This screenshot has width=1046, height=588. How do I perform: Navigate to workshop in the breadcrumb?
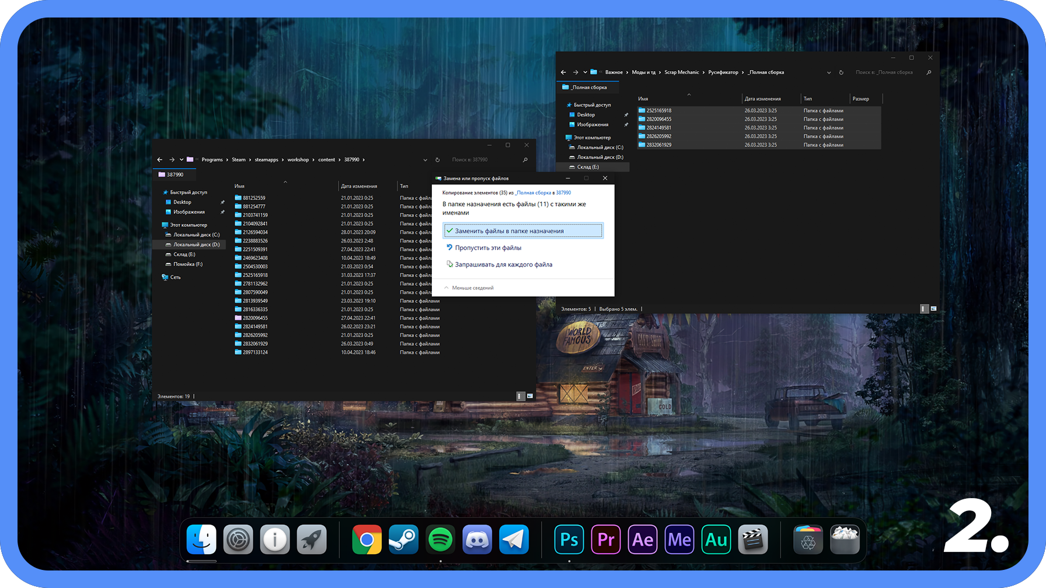pos(298,160)
